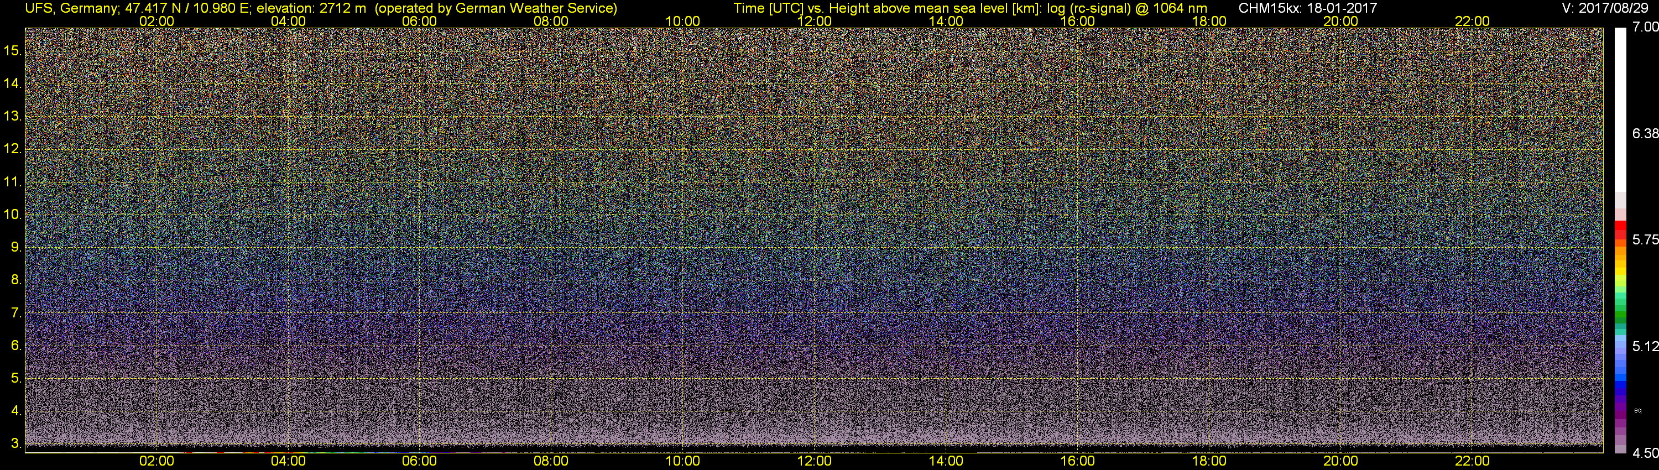Viewport: 1659px width, 470px height.
Task: Click coordinates text "47.417 N / 10.980 E"
Action: pyautogui.click(x=187, y=8)
